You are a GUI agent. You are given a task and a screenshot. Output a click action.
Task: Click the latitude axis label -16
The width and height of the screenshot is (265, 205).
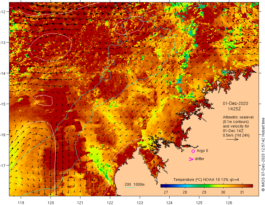click(3, 135)
